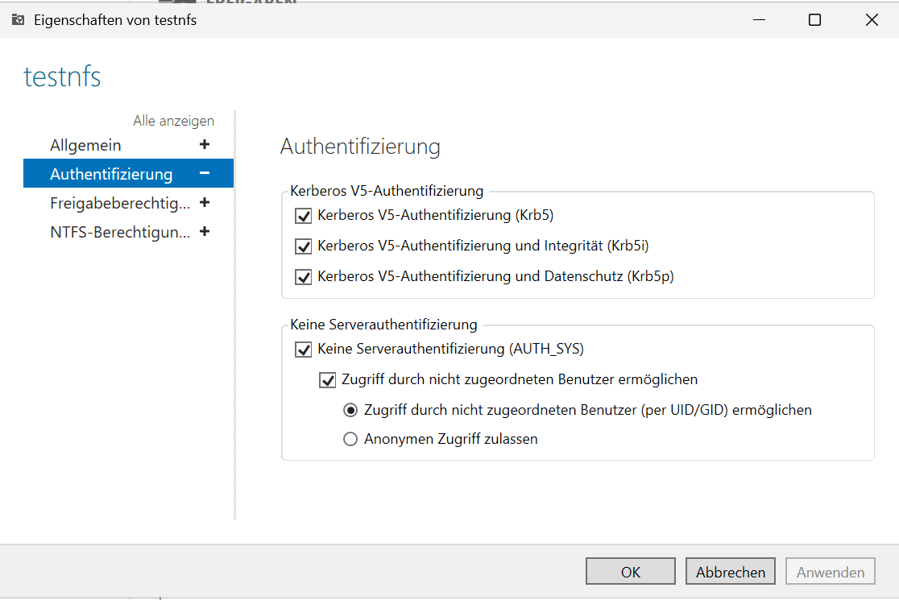Close the Eigenschaften von testnfs dialog
This screenshot has height=600, width=899.
(x=872, y=20)
